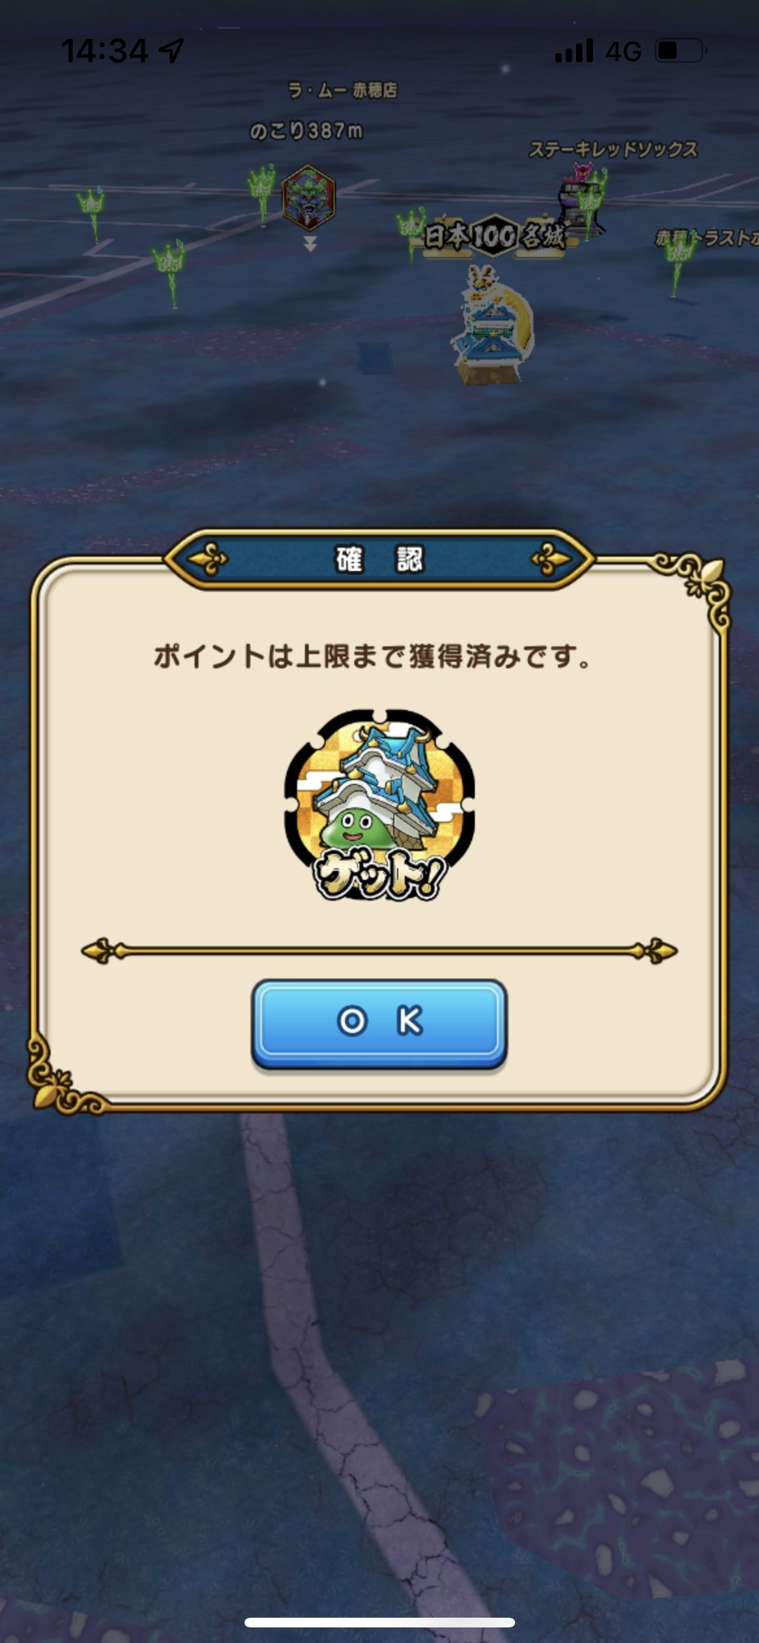The width and height of the screenshot is (759, 1643).
Task: Tap the 14:34 clock in status bar
Action: pos(104,51)
